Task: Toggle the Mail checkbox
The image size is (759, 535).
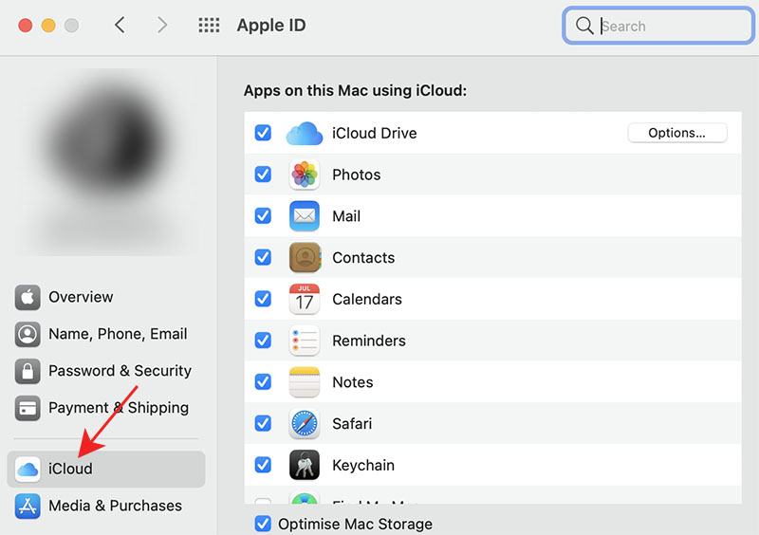Action: [x=263, y=215]
